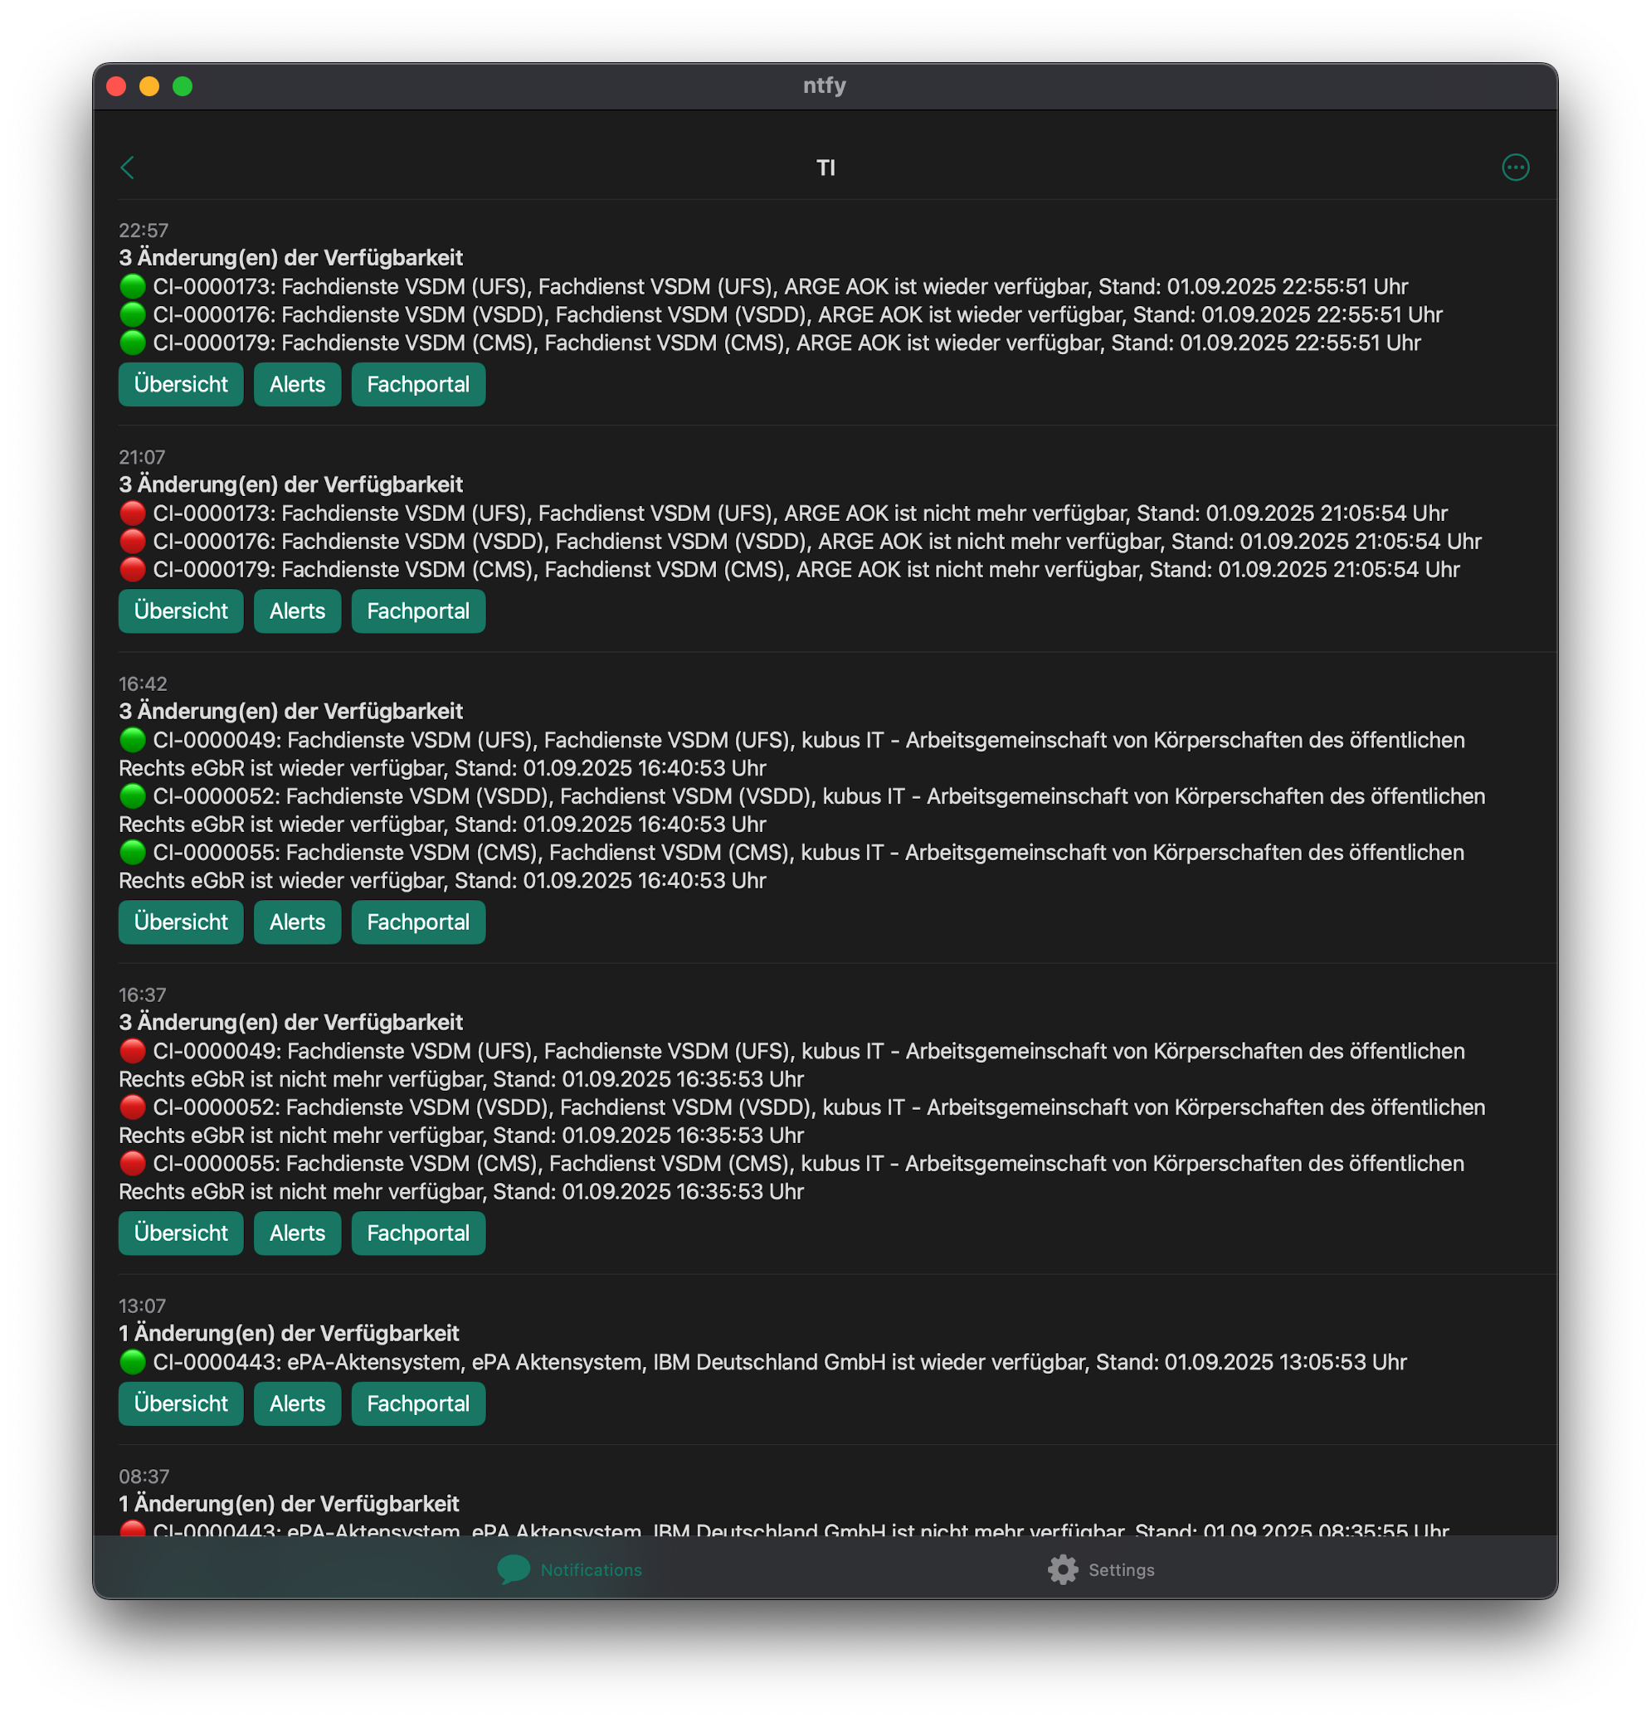Click the 16:42 timestamp

(143, 683)
